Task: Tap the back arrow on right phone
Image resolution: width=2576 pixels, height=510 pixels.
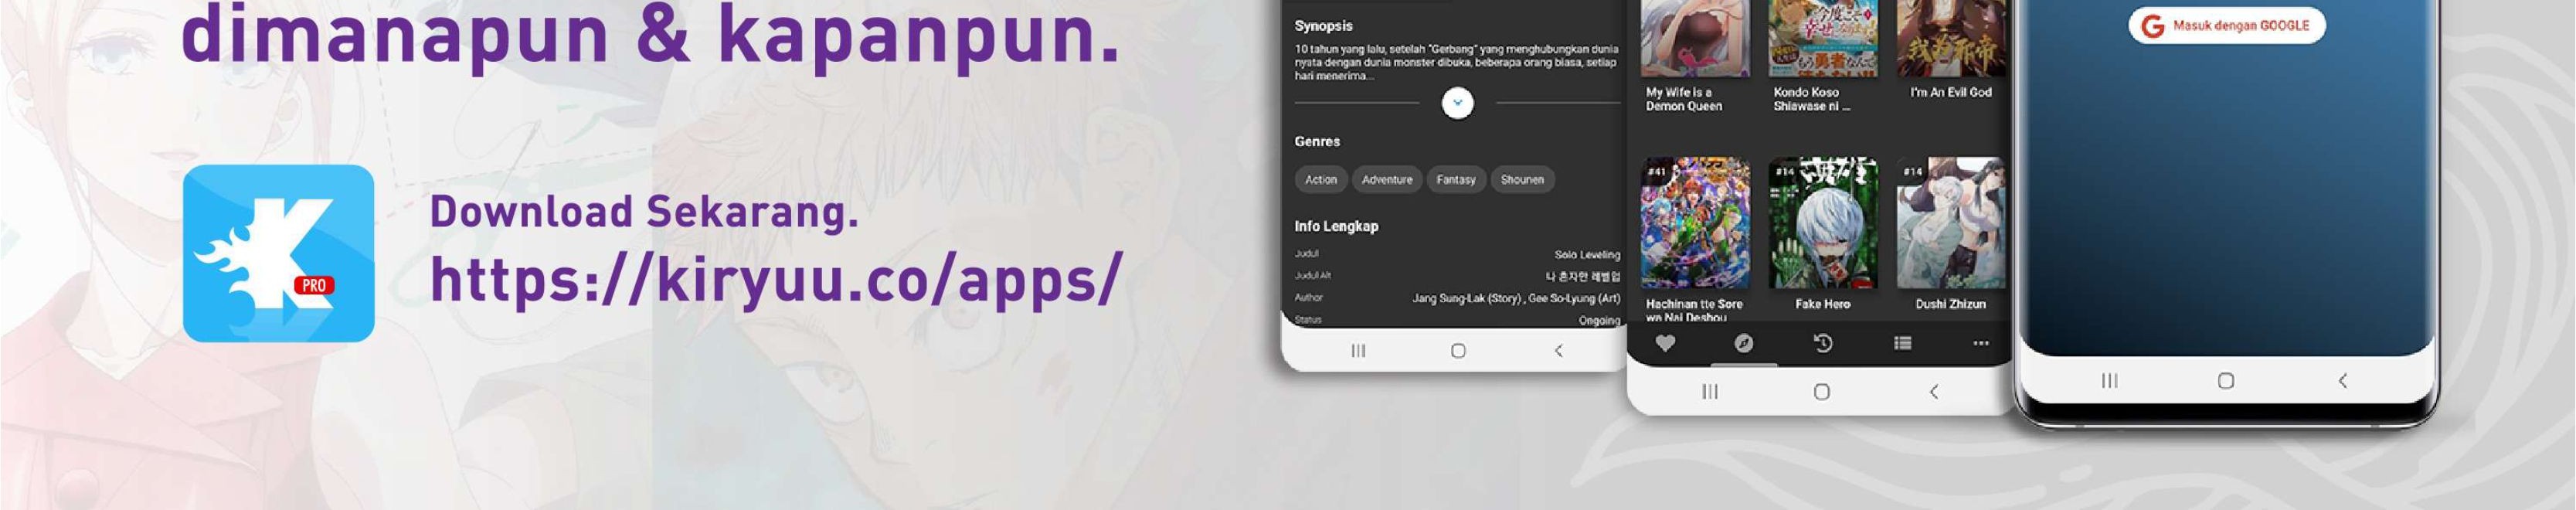Action: point(2342,381)
